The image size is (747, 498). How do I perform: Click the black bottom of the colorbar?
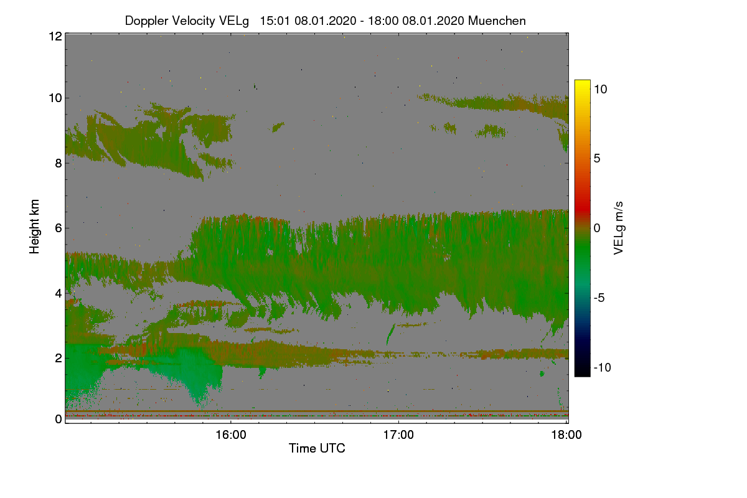tap(582, 370)
